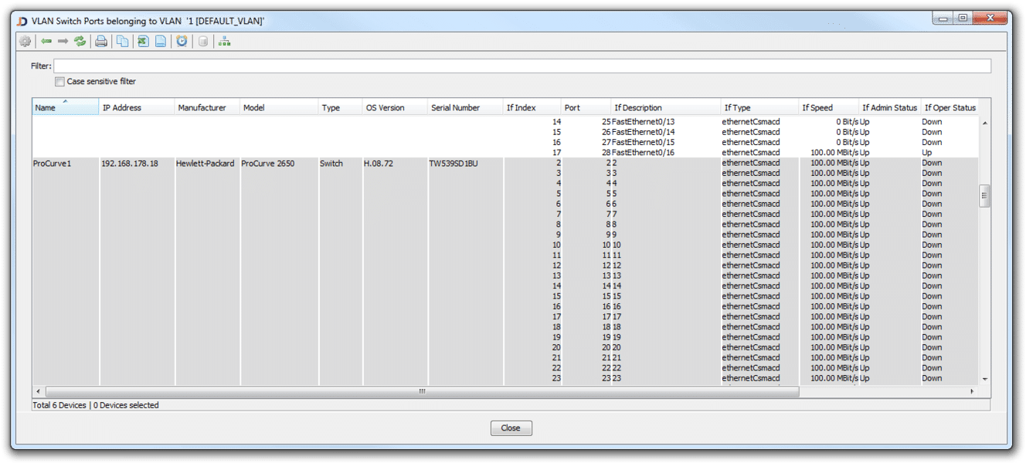Click the horizontal scrollbar right arrow
Image resolution: width=1026 pixels, height=463 pixels.
pyautogui.click(x=972, y=392)
